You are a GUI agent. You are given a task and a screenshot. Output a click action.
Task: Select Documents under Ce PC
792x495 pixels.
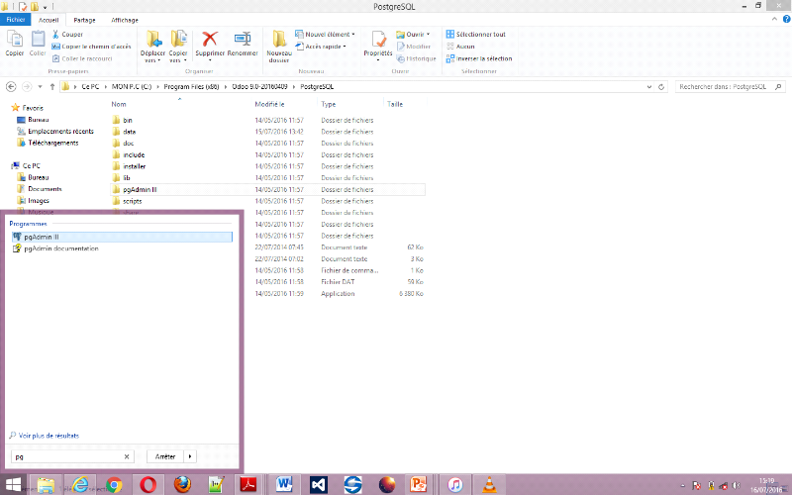(x=45, y=189)
